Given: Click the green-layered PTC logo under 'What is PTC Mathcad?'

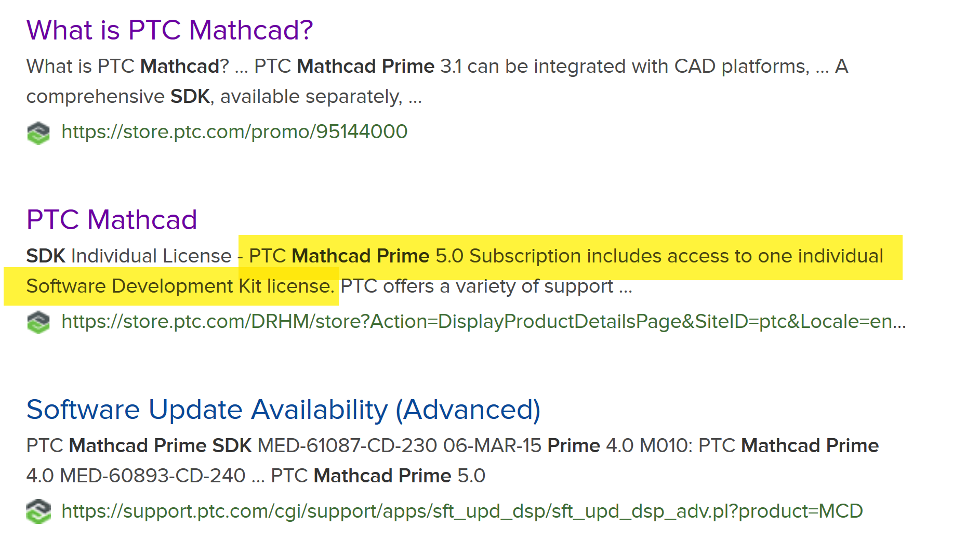Looking at the screenshot, I should (38, 133).
